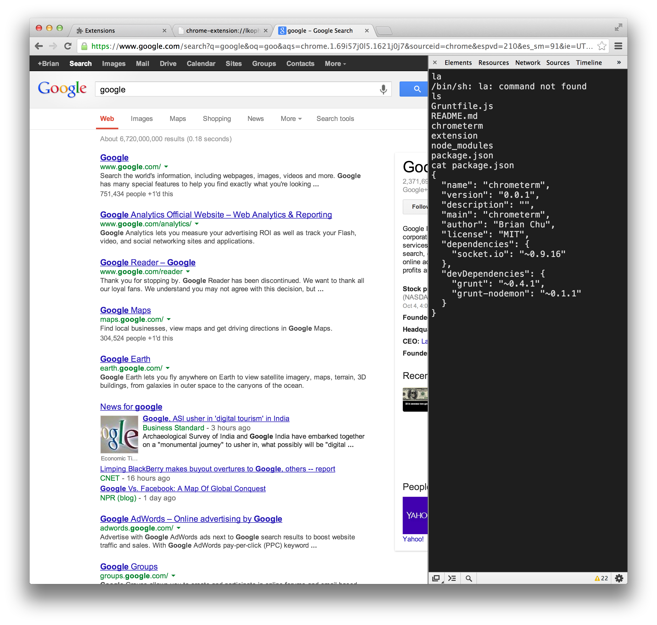
Task: Toggle the DevTools console drawer icon
Action: click(452, 578)
